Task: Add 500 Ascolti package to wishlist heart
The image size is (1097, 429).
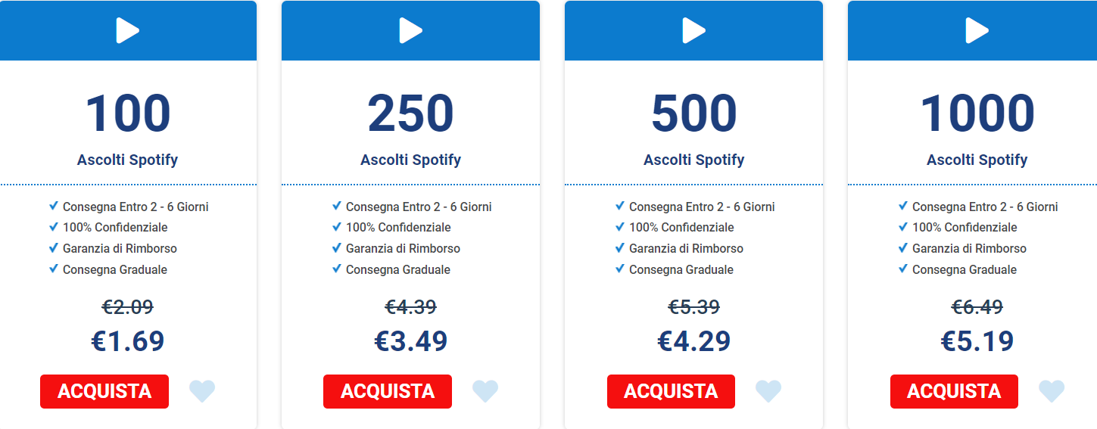Action: coord(768,391)
